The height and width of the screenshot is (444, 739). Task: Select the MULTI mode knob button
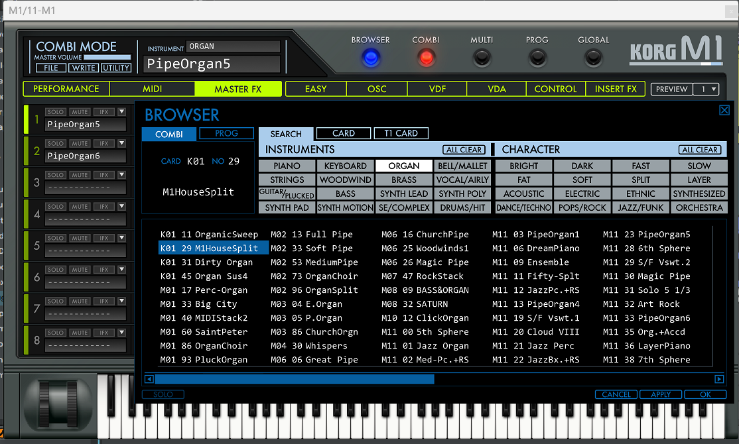[x=482, y=58]
